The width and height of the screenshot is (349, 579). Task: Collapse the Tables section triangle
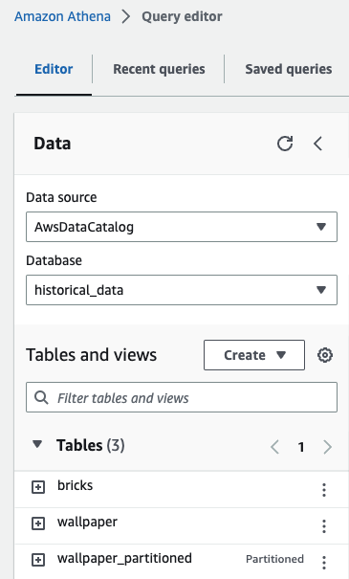coord(37,444)
